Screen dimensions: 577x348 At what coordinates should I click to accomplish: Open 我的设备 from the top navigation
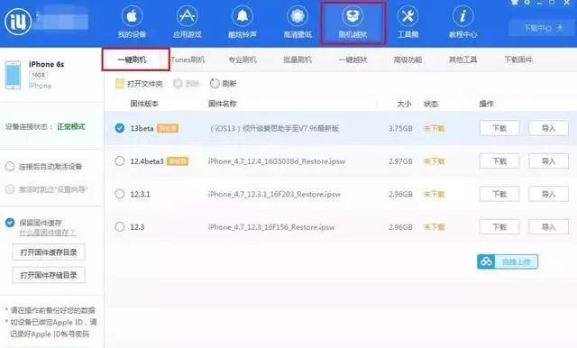point(132,23)
